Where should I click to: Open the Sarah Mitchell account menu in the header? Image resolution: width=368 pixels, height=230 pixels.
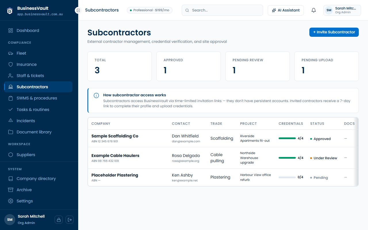(x=342, y=10)
